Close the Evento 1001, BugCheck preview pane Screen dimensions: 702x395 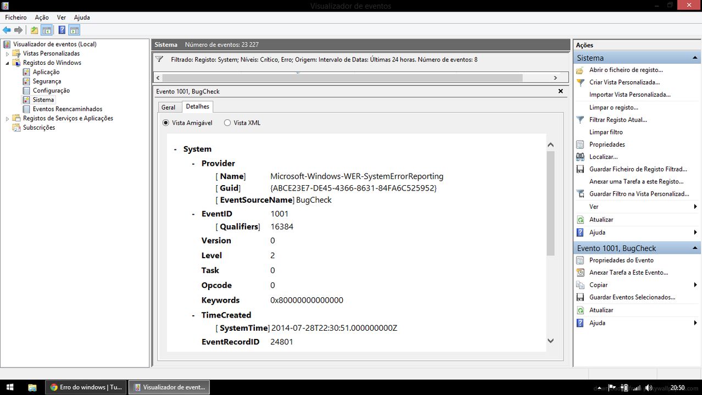point(561,91)
